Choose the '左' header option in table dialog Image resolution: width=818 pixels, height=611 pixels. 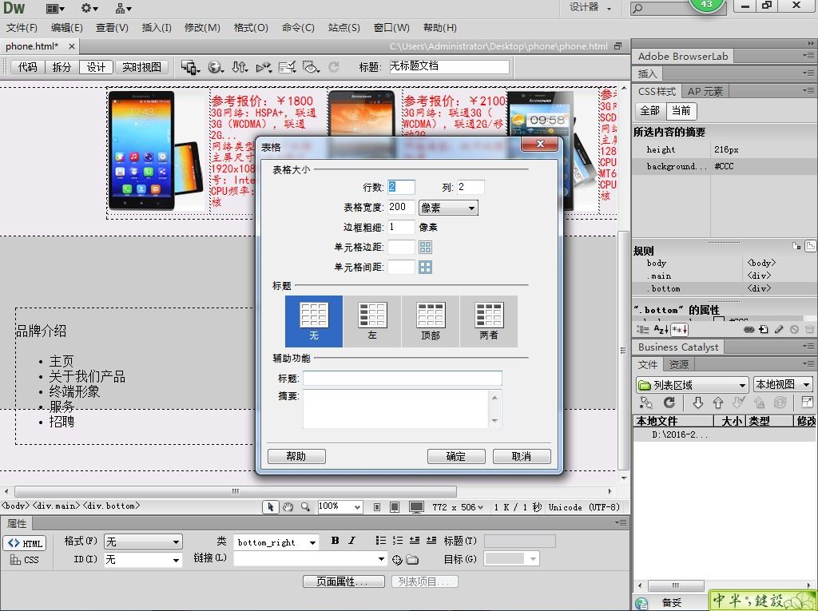[372, 321]
